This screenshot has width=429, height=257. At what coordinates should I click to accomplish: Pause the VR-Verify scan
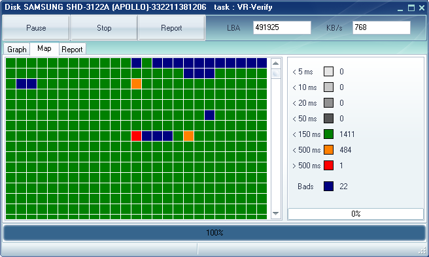(36, 28)
